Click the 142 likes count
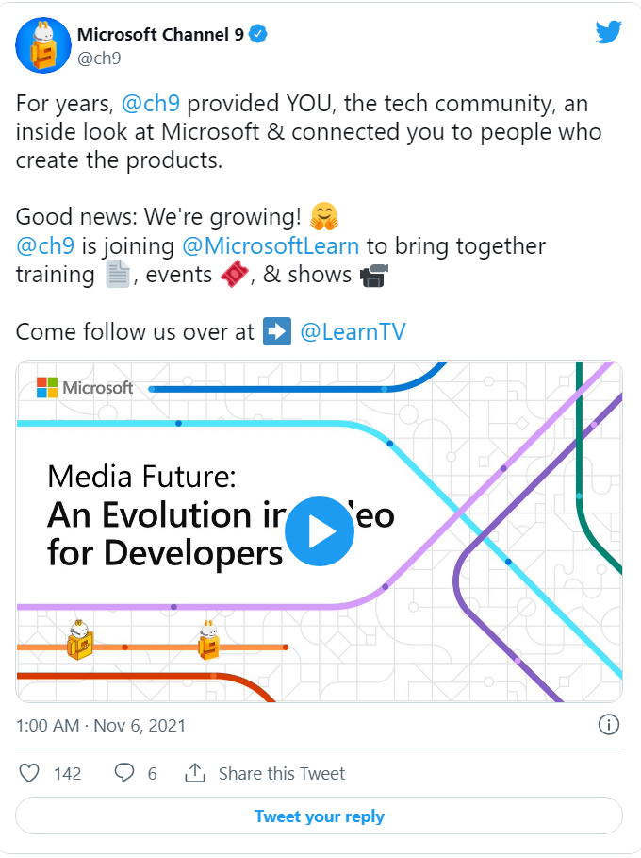This screenshot has width=641, height=858. 68,774
